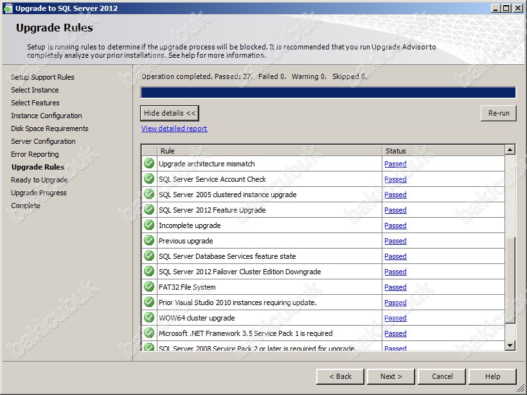The height and width of the screenshot is (395, 527).
Task: Select Error Reporting step in sidebar
Action: 35,154
